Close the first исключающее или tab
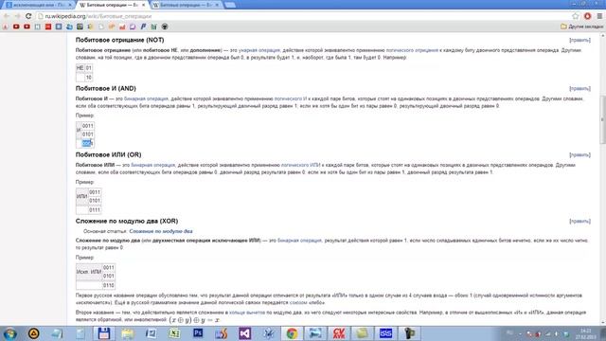Image resolution: width=606 pixels, height=341 pixels. click(70, 5)
